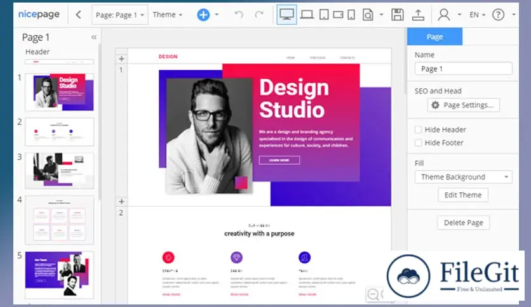Select block 5 Our Team thumbnail
Viewport: 531px width, 307px height.
[x=59, y=275]
